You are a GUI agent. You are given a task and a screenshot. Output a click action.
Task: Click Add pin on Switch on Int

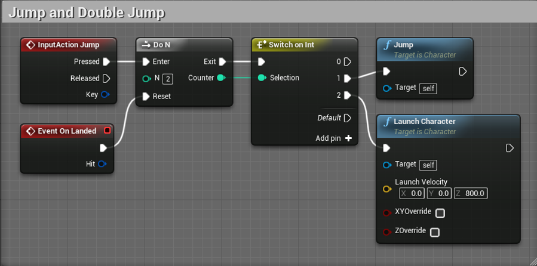tap(348, 138)
